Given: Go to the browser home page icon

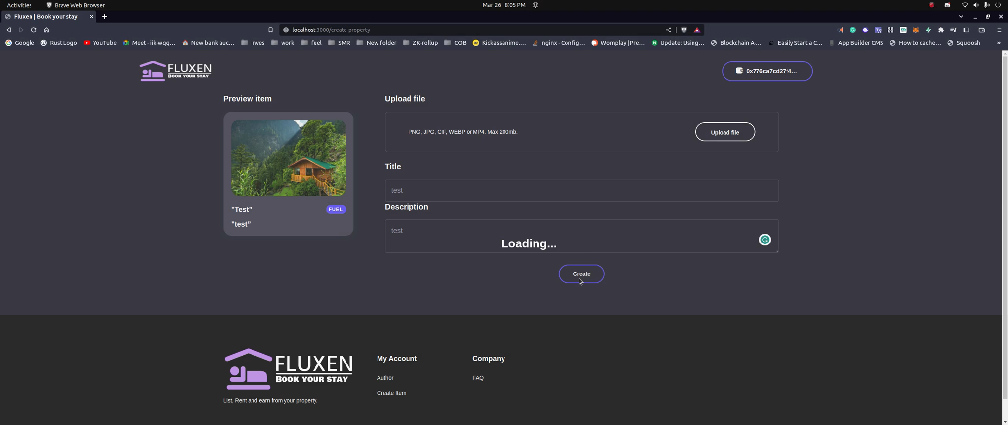Looking at the screenshot, I should pyautogui.click(x=47, y=30).
